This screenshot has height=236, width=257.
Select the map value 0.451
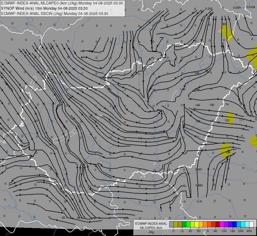click(x=199, y=169)
